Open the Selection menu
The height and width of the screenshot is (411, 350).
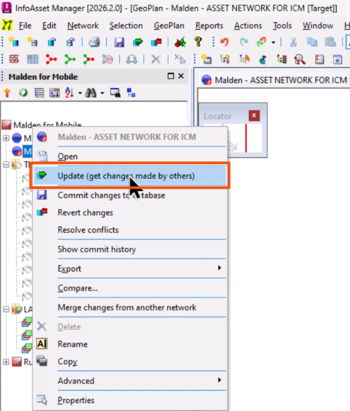point(126,25)
